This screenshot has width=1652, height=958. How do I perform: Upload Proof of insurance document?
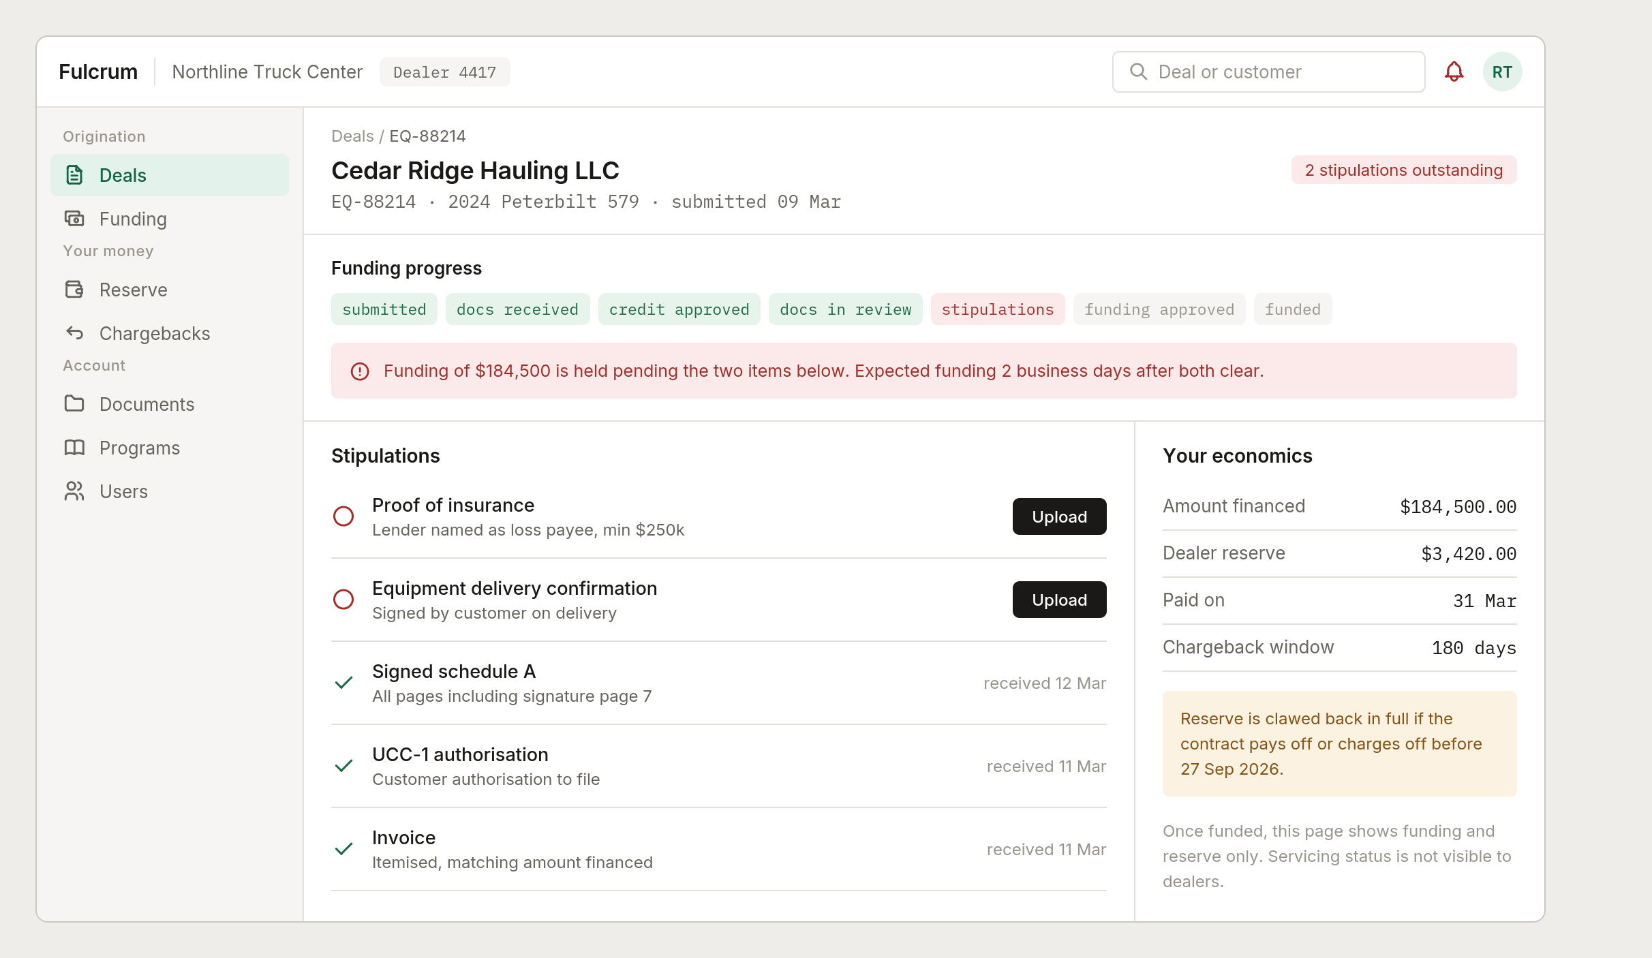coord(1059,516)
